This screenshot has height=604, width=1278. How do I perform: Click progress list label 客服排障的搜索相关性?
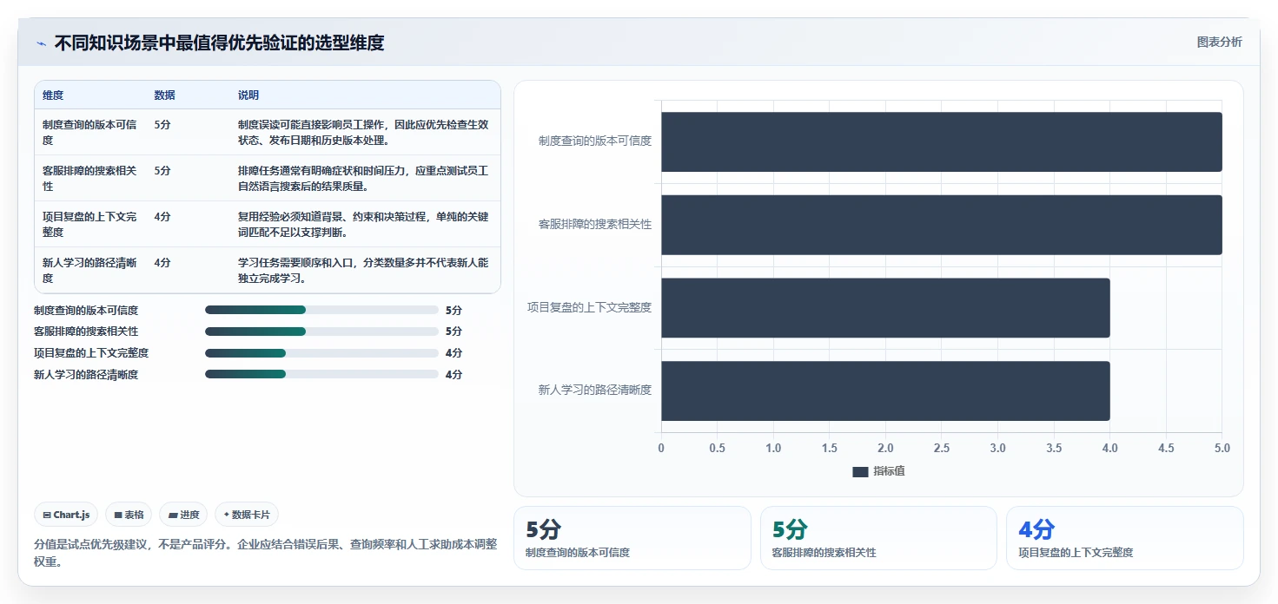[x=86, y=332]
